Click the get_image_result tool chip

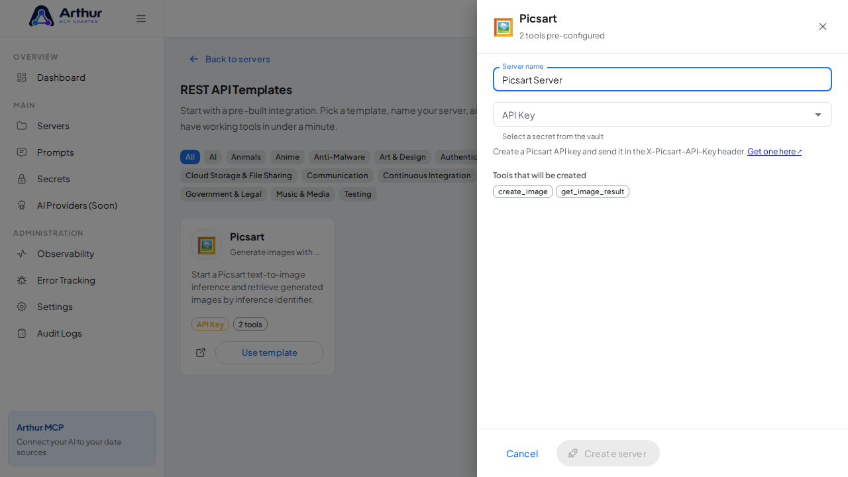[x=592, y=191]
